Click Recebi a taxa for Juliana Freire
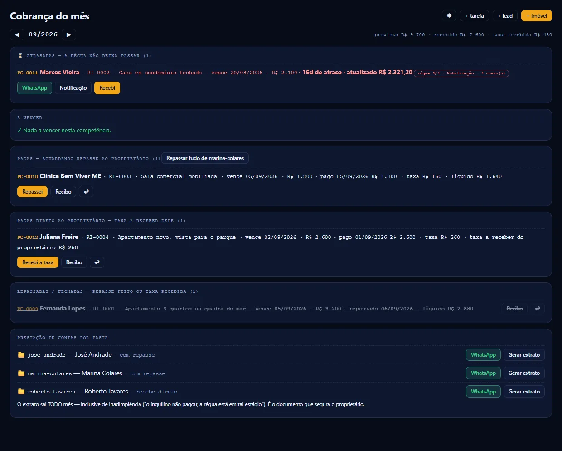The width and height of the screenshot is (562, 451). pyautogui.click(x=38, y=262)
